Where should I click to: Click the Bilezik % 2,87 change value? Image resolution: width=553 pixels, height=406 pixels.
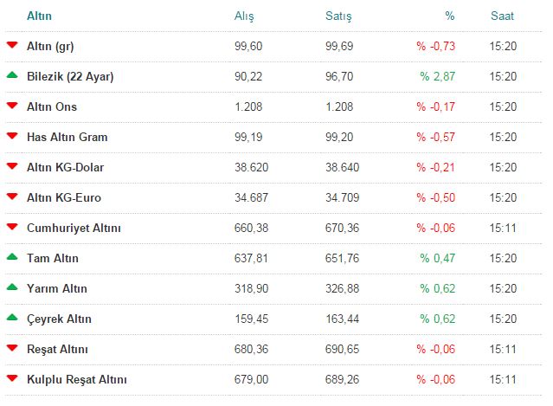pos(437,76)
